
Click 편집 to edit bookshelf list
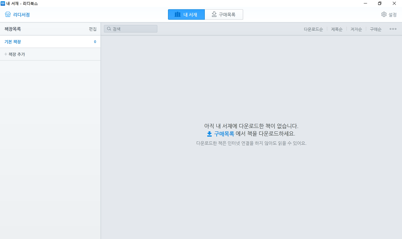[93, 29]
